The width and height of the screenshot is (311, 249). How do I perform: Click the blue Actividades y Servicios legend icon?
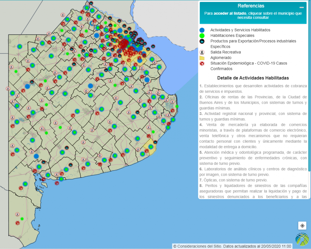pyautogui.click(x=202, y=30)
